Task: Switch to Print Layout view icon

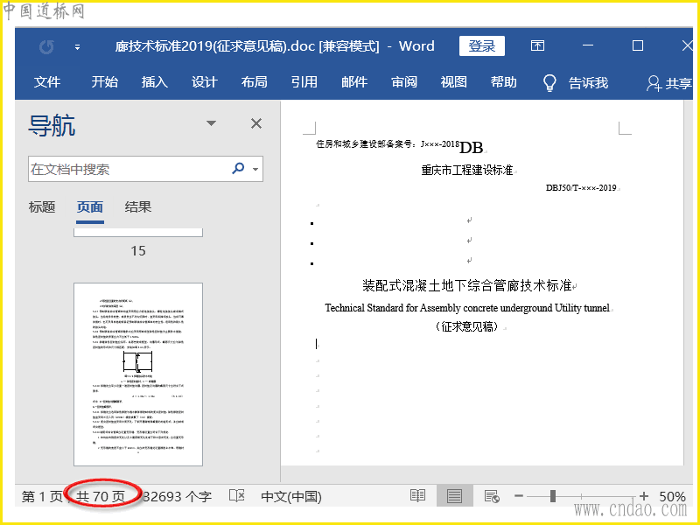Action: [454, 496]
